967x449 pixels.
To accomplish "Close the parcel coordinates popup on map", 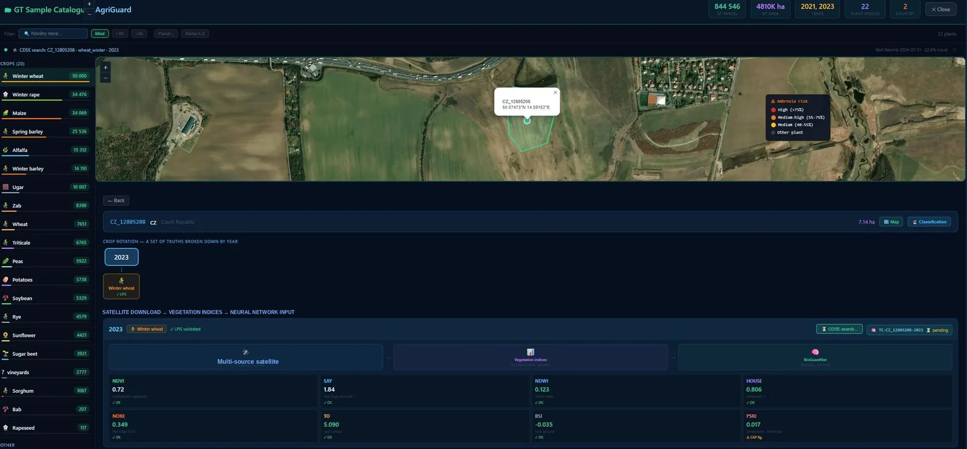I will point(555,92).
